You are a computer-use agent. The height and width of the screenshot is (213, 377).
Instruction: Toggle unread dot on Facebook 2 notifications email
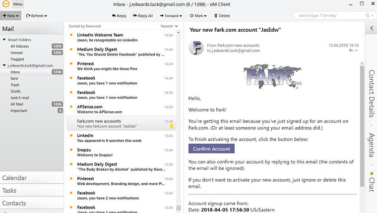[71, 193]
